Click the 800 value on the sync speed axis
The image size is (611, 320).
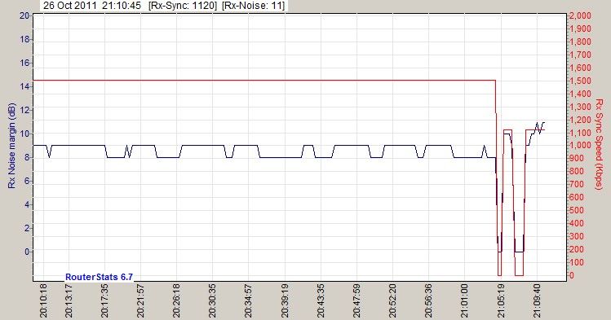577,172
